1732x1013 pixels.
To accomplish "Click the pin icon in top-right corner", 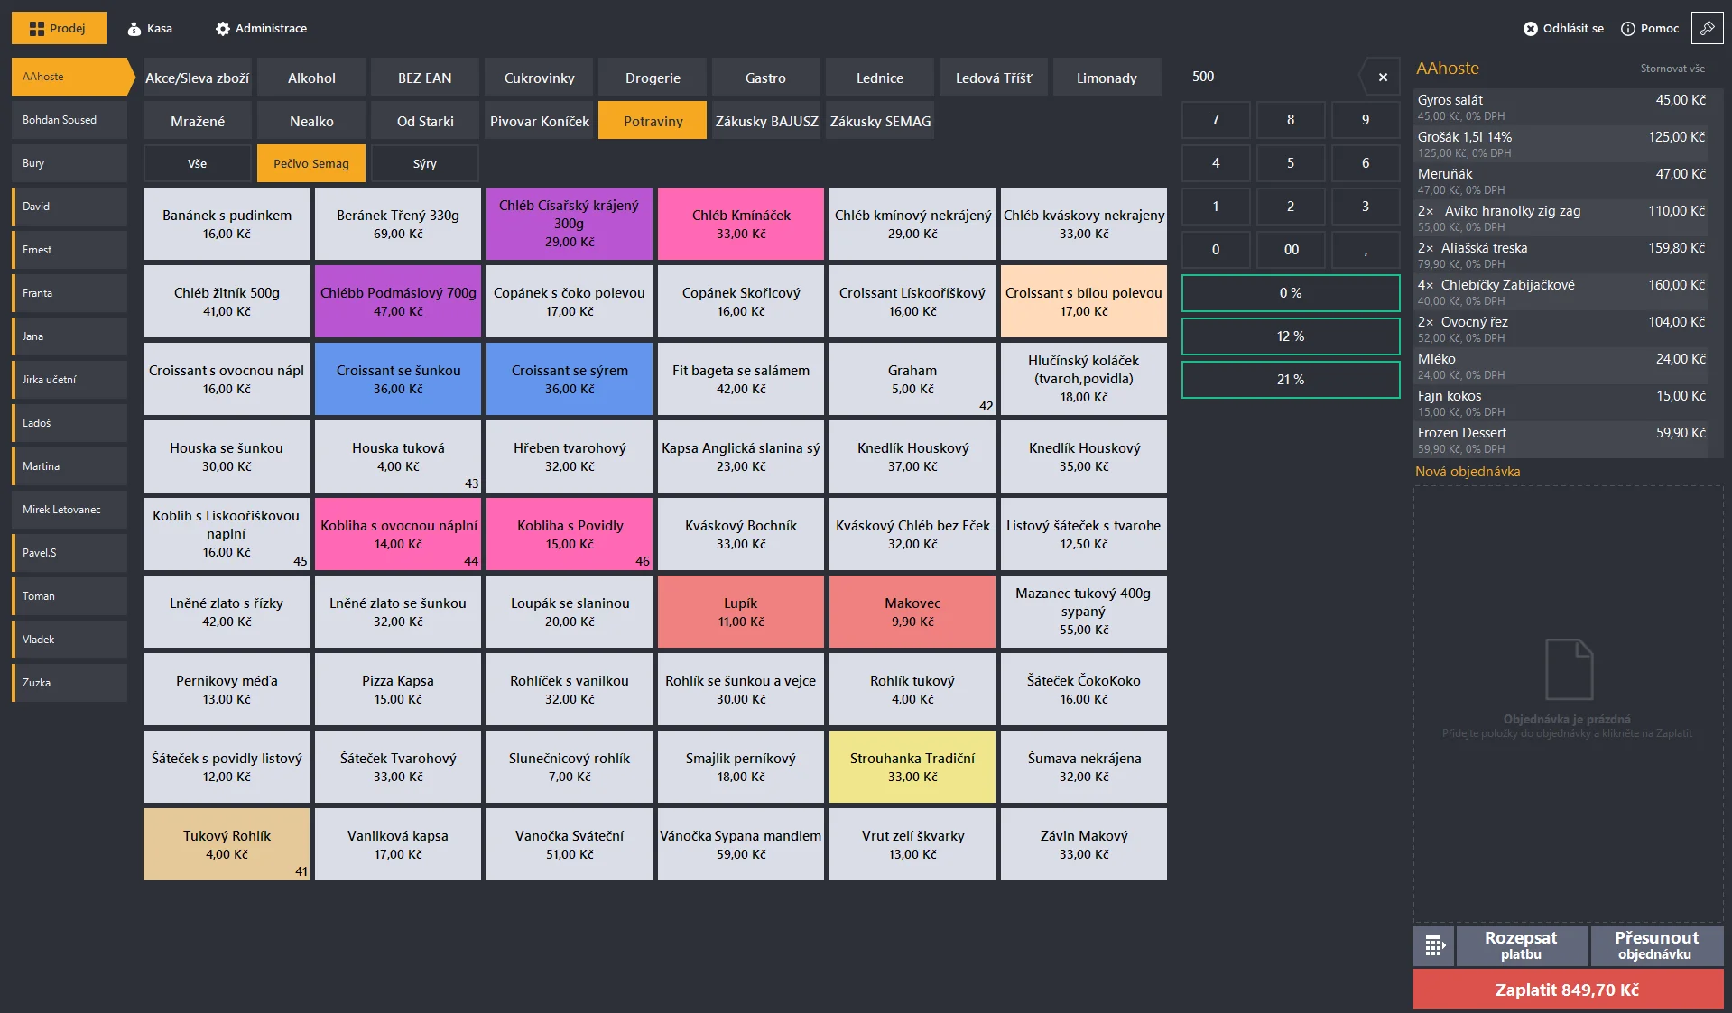I will [1707, 28].
